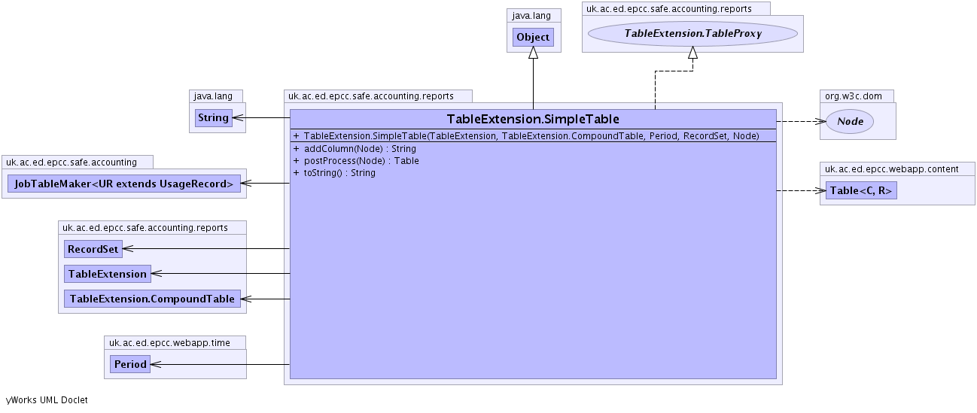Click the inheritance arrowhead below Object
Screen dimensions: 977x413
[533, 53]
